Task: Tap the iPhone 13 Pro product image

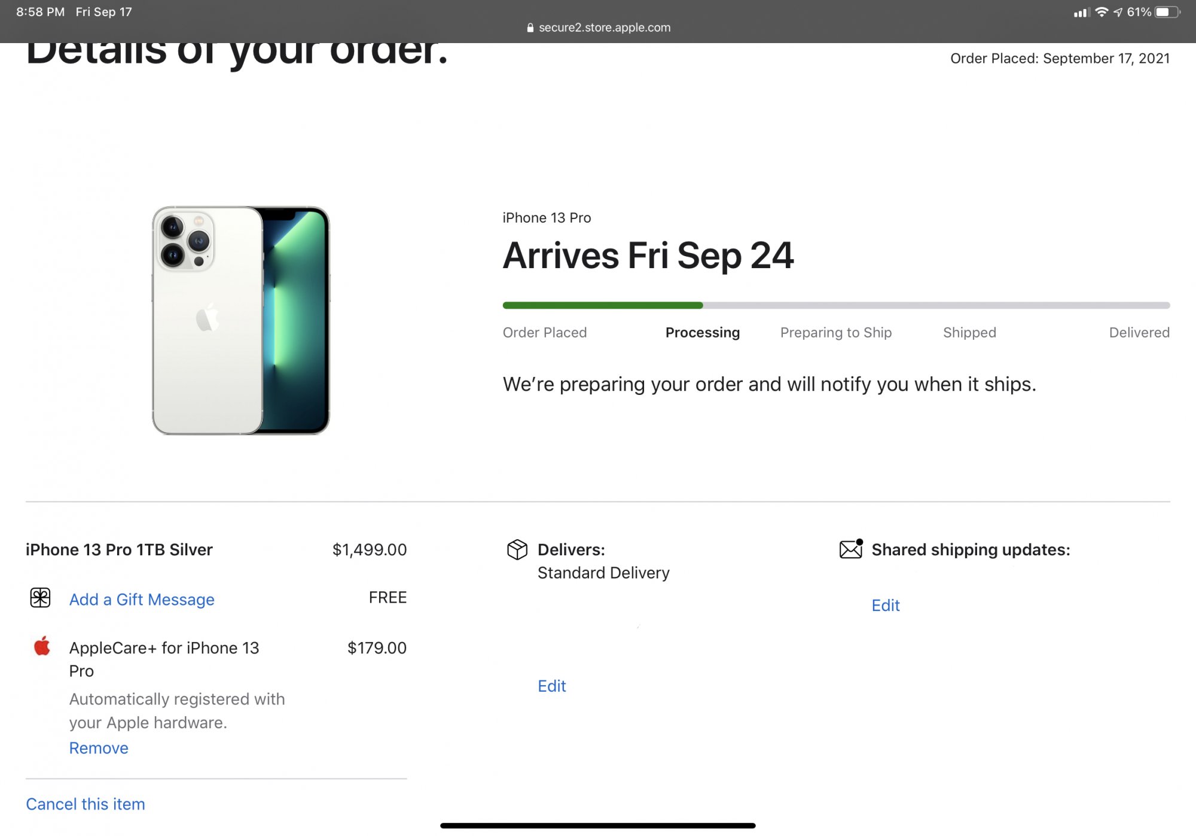Action: coord(240,320)
